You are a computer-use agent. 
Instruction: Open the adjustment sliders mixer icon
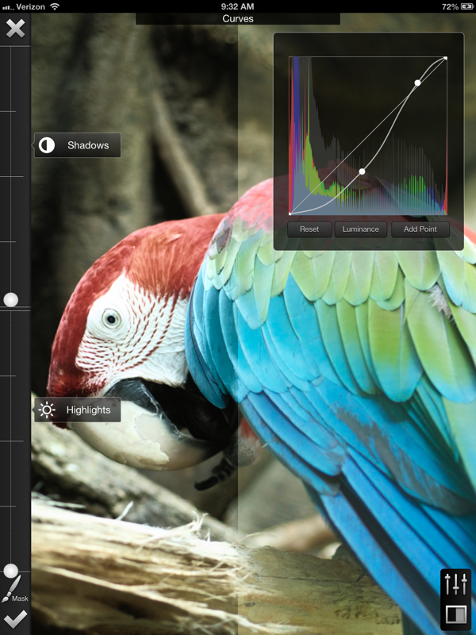tap(456, 583)
